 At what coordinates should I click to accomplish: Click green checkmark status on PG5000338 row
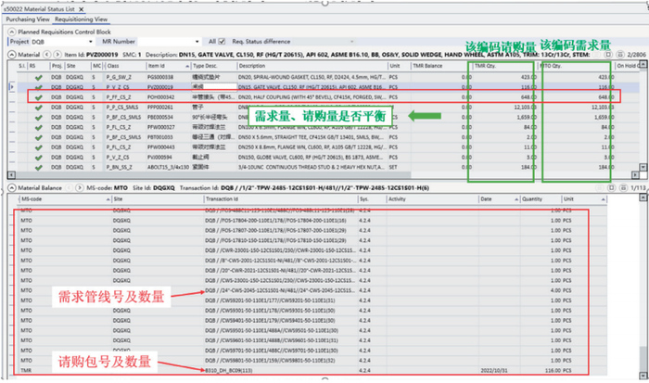[38, 78]
